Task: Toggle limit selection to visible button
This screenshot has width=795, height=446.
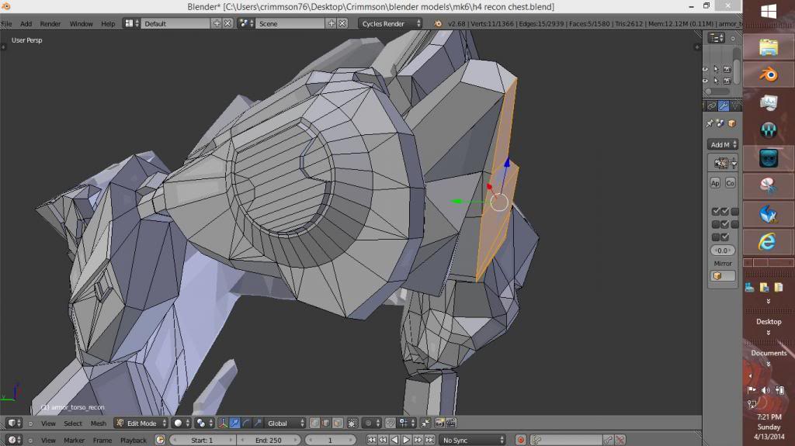Action: click(x=353, y=424)
